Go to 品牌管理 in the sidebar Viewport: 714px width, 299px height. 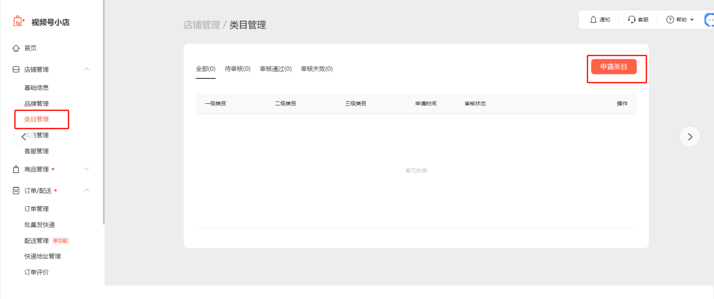tap(37, 103)
